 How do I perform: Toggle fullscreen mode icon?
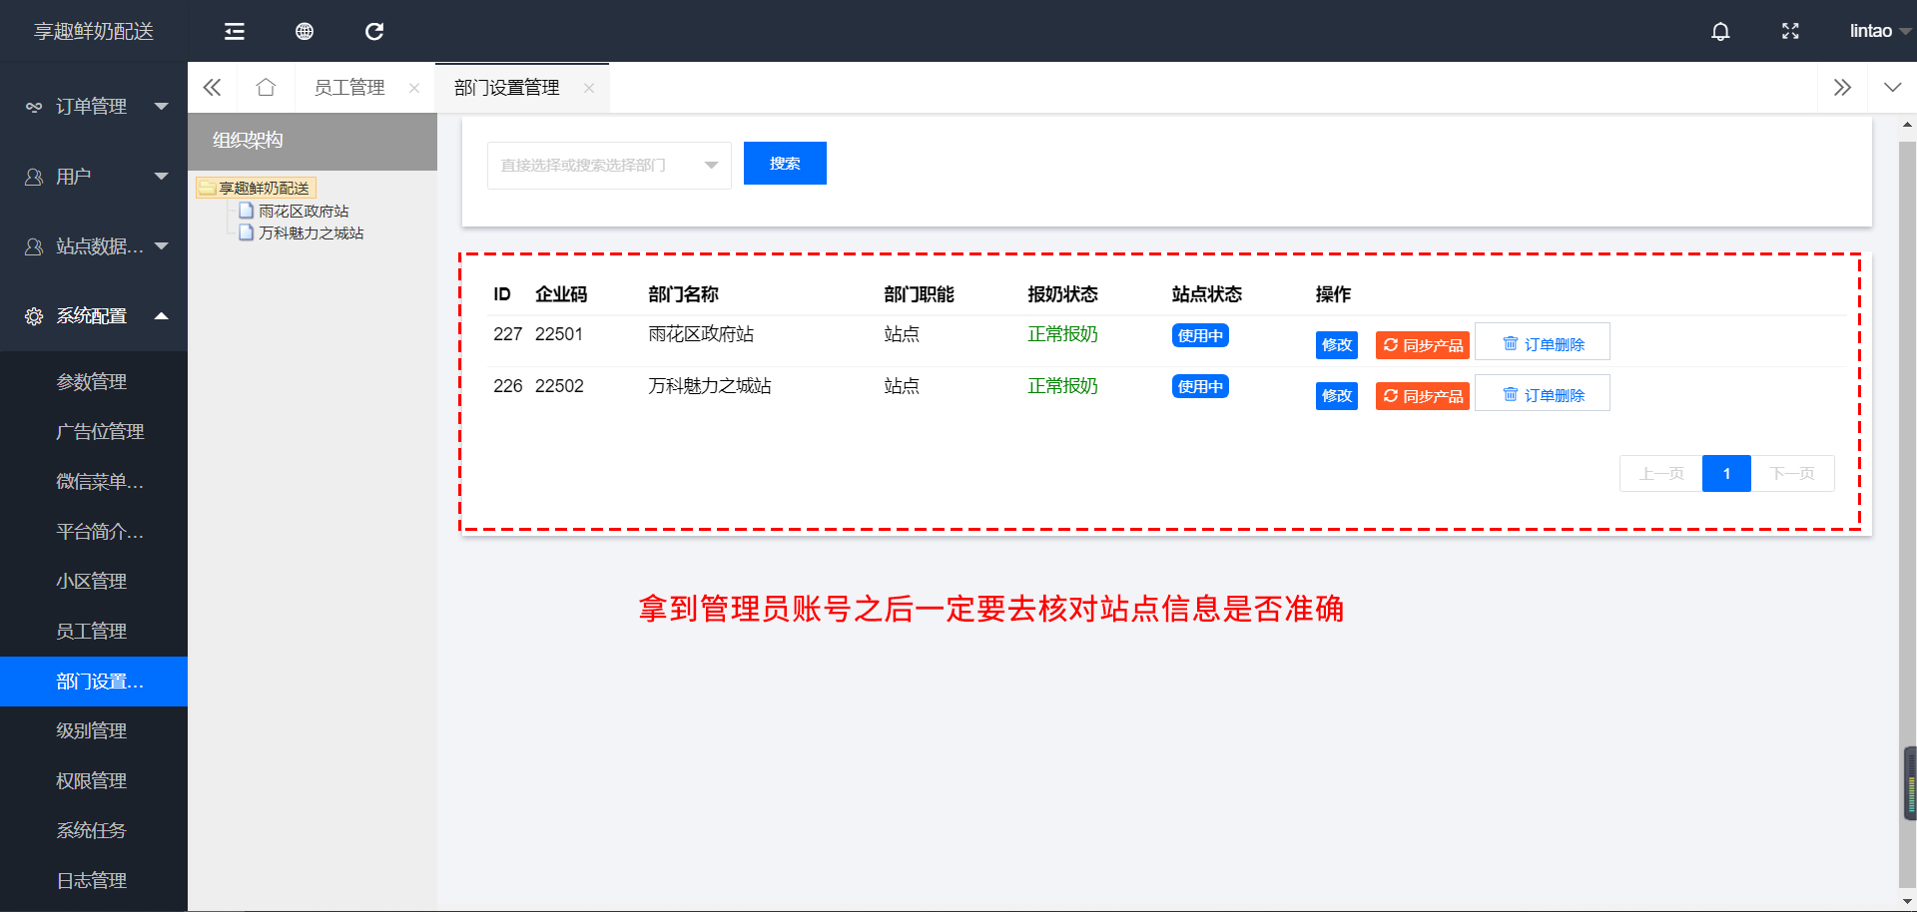coord(1790,32)
